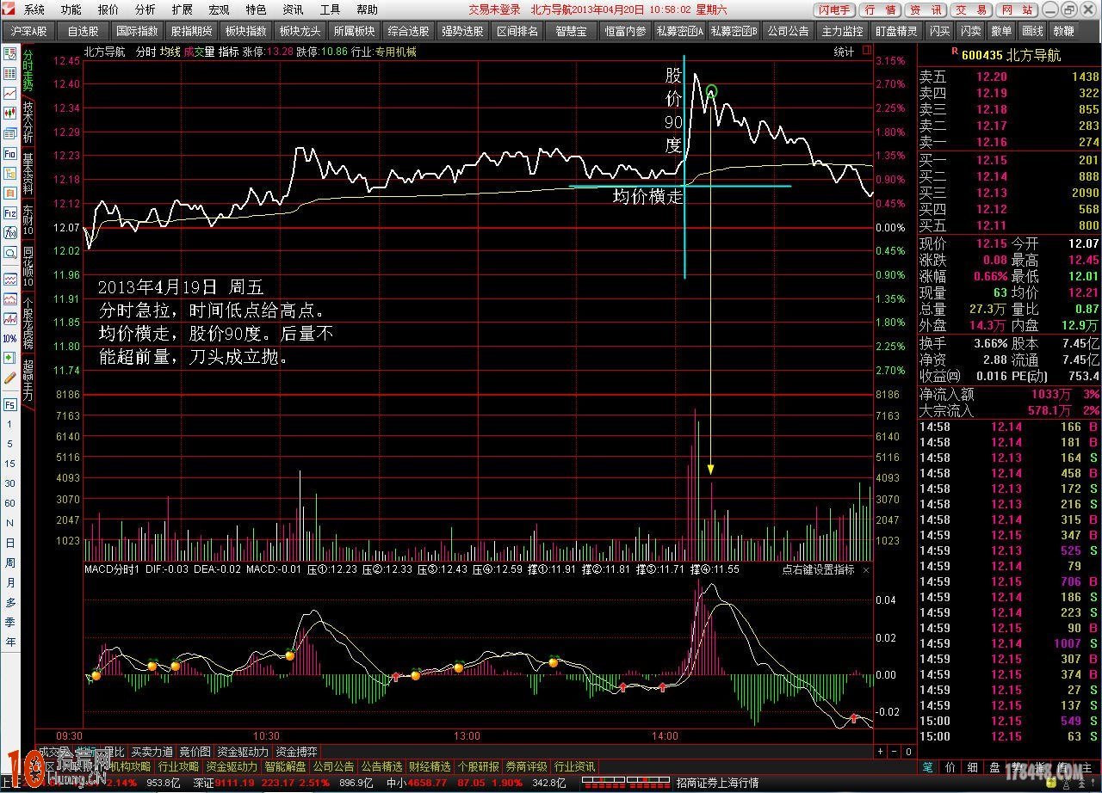The width and height of the screenshot is (1102, 793).
Task: Click the 沪深A股 toolbar button
Action: tap(29, 31)
